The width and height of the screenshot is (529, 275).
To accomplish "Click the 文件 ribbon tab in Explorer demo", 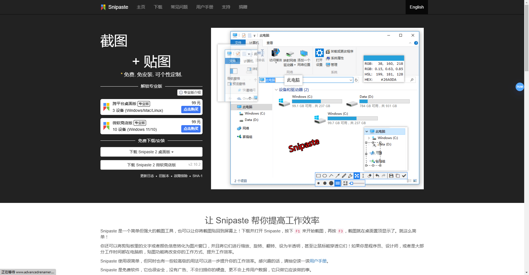I will point(238,43).
